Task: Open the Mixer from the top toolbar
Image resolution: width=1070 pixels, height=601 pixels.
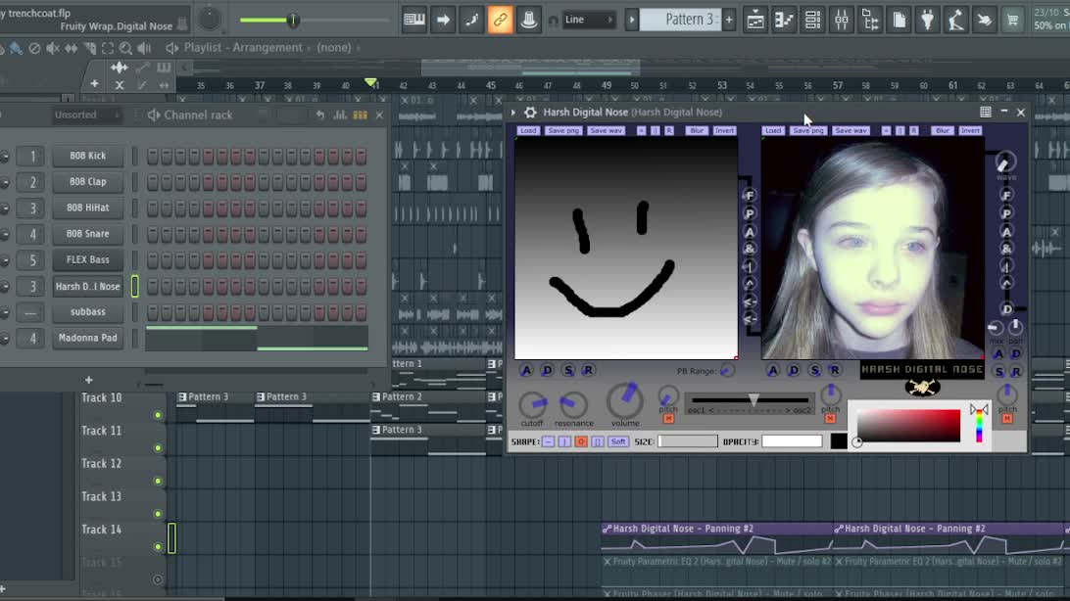Action: 841,20
